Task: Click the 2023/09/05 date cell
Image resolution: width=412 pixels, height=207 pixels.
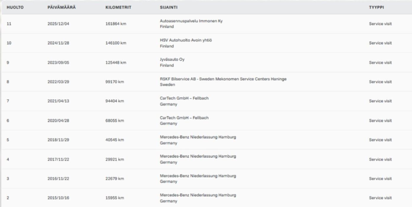Action: pos(58,63)
